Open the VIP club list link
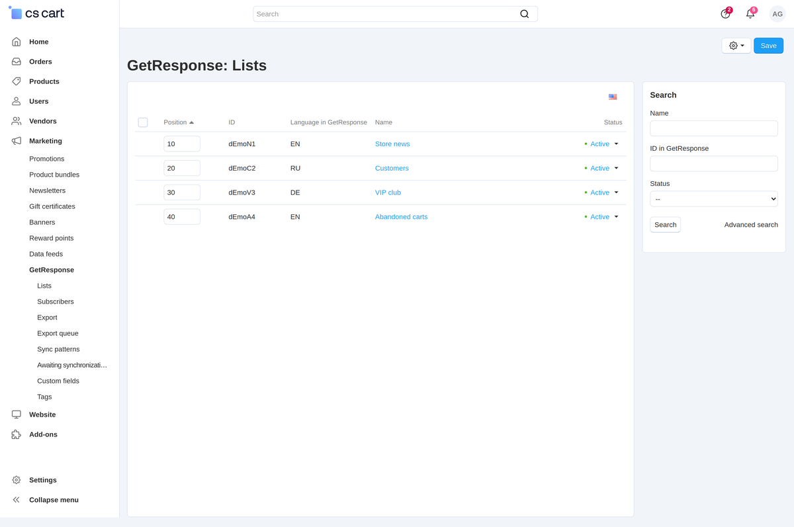The height and width of the screenshot is (527, 794). coord(388,192)
